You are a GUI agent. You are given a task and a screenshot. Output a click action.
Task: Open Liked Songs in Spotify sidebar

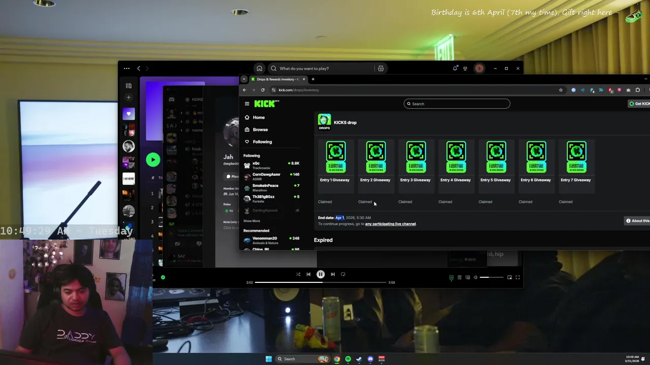tap(128, 114)
